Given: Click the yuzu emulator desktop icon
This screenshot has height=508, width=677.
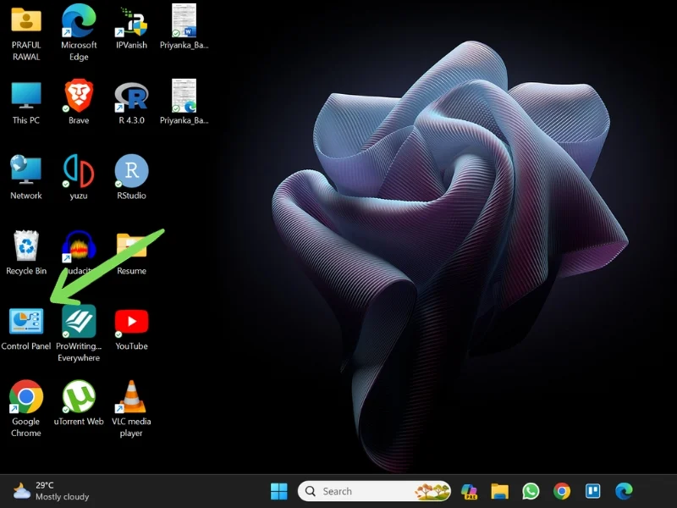Looking at the screenshot, I should click(x=79, y=172).
